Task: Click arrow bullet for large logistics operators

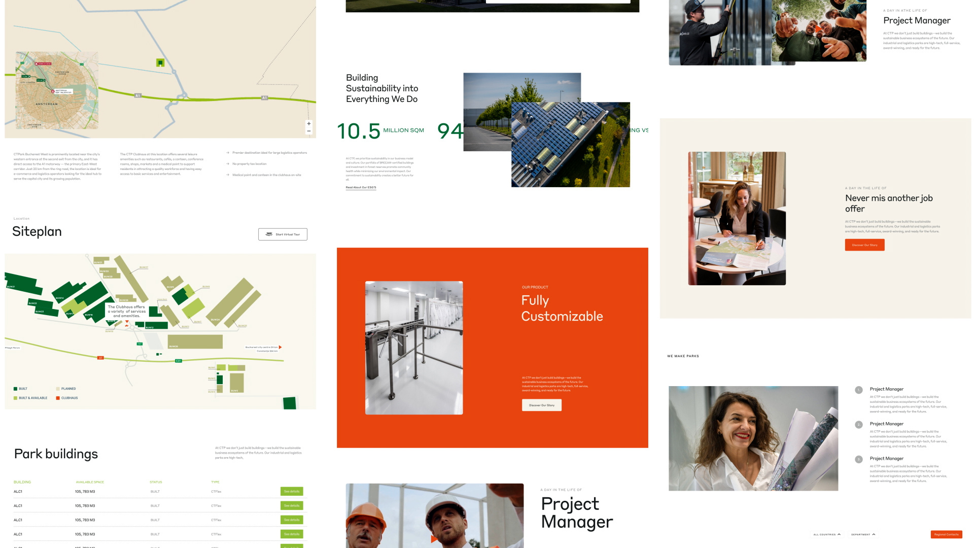Action: 228,153
